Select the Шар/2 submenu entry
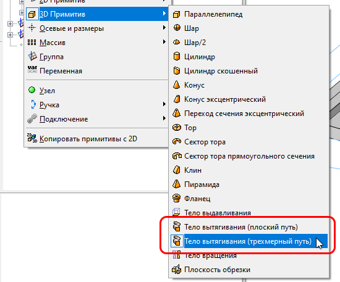The width and height of the screenshot is (340, 282). pyautogui.click(x=249, y=43)
